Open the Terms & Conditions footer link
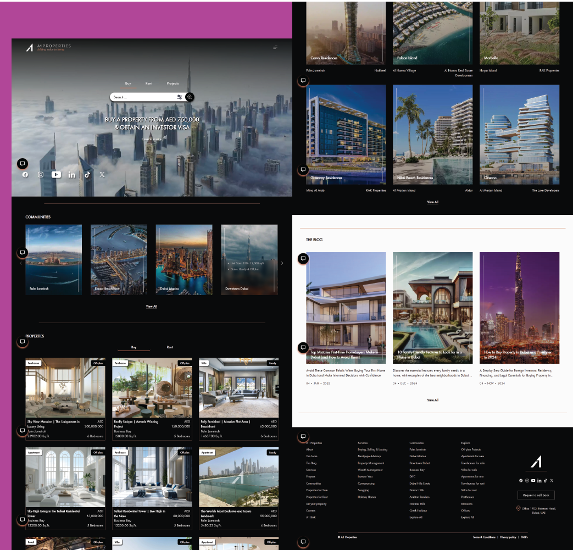 (x=484, y=537)
